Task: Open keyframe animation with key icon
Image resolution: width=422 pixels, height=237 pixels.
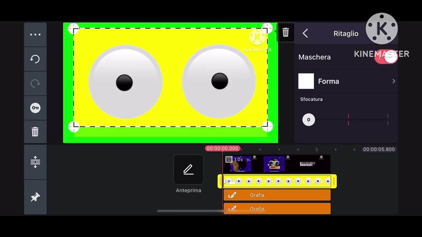Action: (35, 108)
